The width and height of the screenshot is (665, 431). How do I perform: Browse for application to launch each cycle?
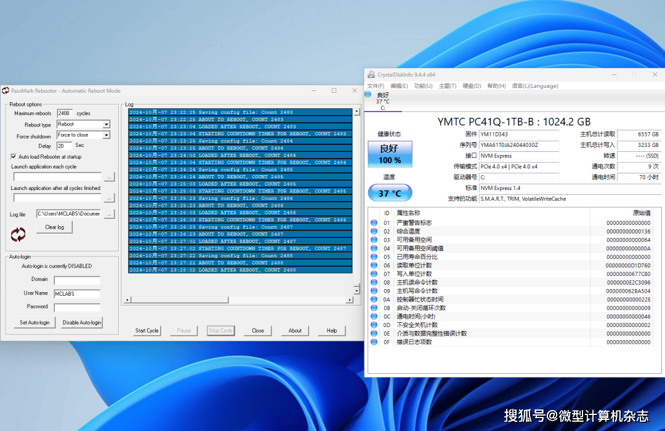tap(110, 176)
